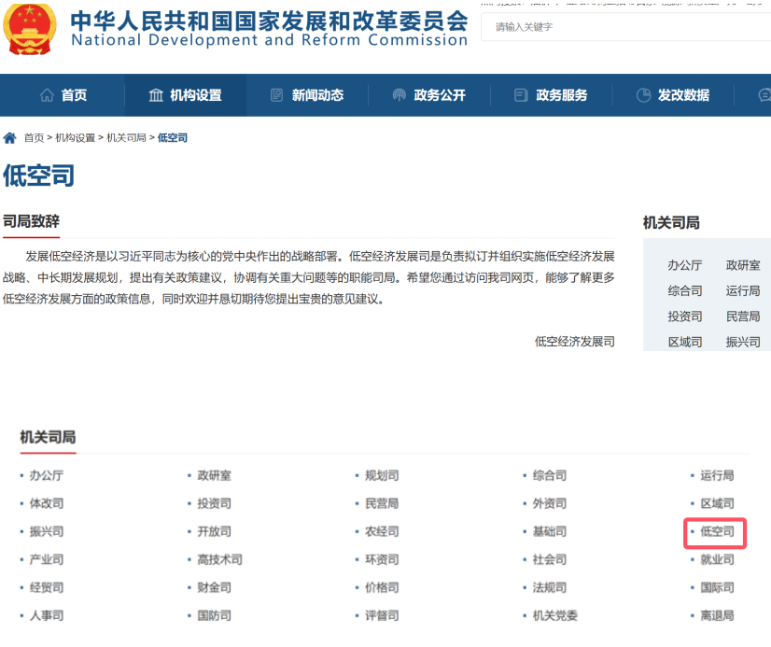Select the 评督司 department link

[382, 615]
